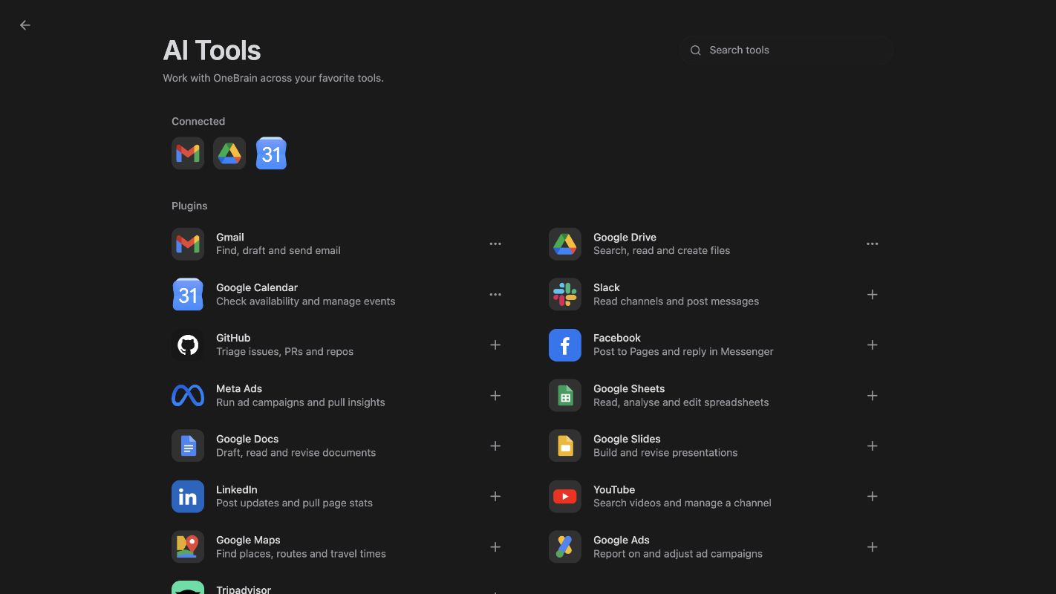Open Google Calendar more options menu

pyautogui.click(x=495, y=294)
